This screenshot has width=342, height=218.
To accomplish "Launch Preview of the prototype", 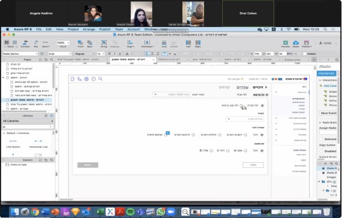I will 286,44.
